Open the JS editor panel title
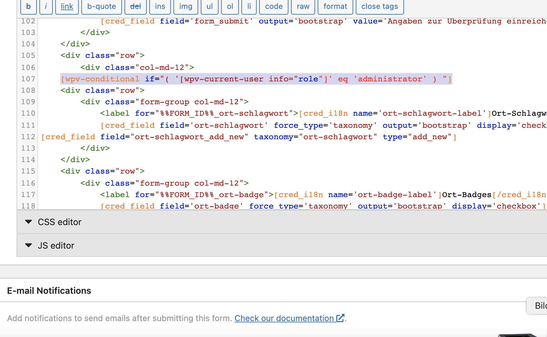 tap(56, 245)
